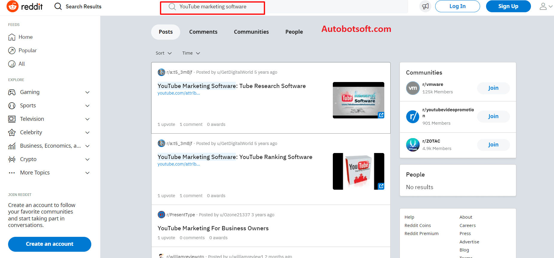Expand the Crypto topic chevron
The image size is (554, 258).
(87, 159)
